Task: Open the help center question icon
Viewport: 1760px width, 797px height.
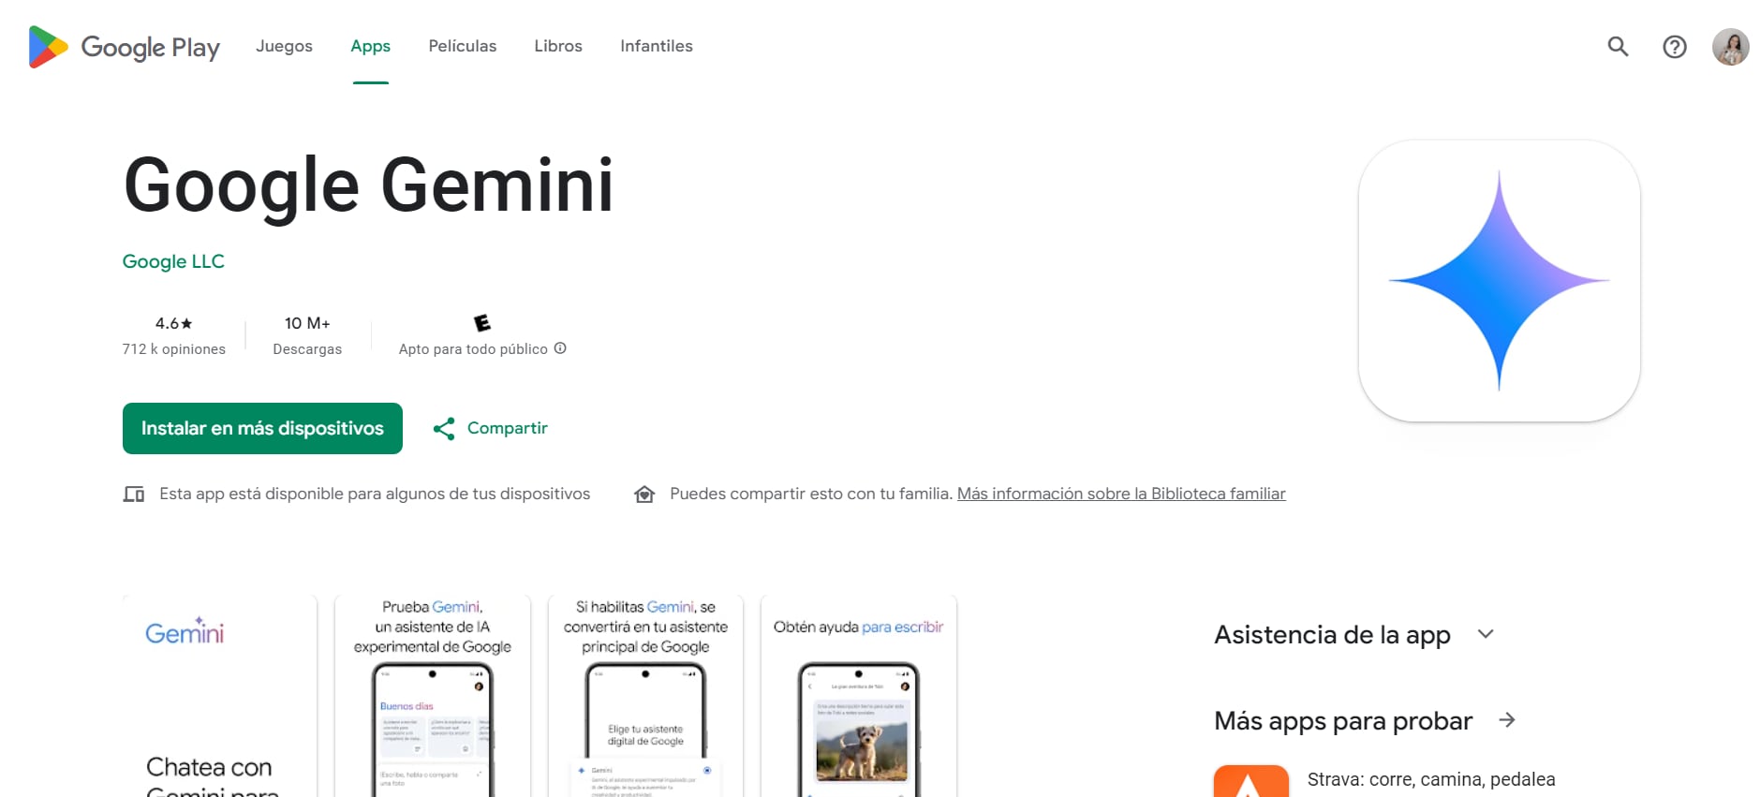Action: [1674, 47]
